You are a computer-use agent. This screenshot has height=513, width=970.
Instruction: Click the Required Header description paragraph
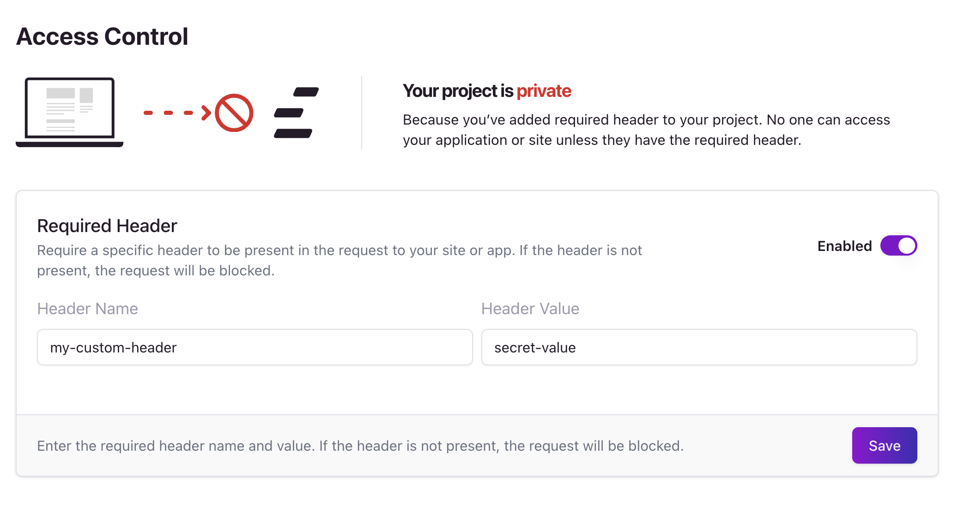coord(339,260)
